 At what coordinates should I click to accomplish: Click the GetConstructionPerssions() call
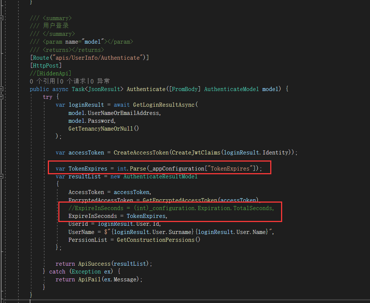(x=158, y=240)
